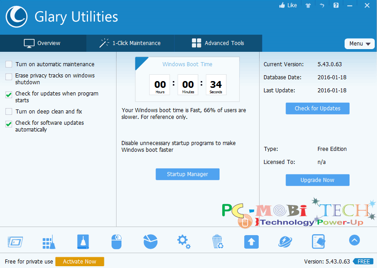Viewport: 377px width, 268px height.
Task: Open the skin (t-shirt) icon
Action: point(308,5)
